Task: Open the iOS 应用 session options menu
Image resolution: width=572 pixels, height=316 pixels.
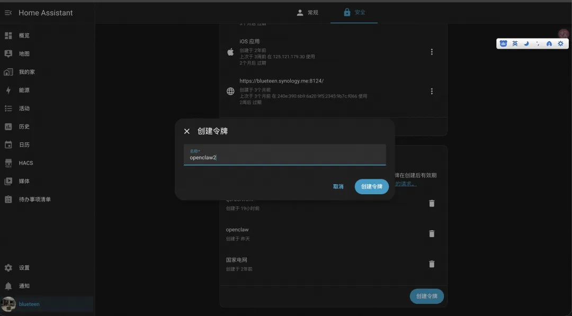Action: click(432, 52)
